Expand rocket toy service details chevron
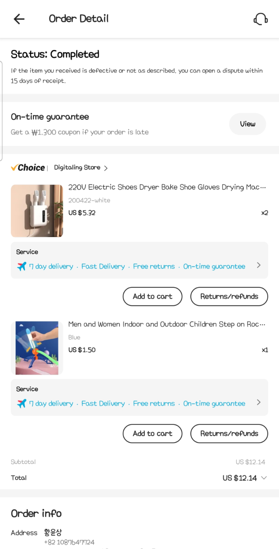 (x=259, y=402)
